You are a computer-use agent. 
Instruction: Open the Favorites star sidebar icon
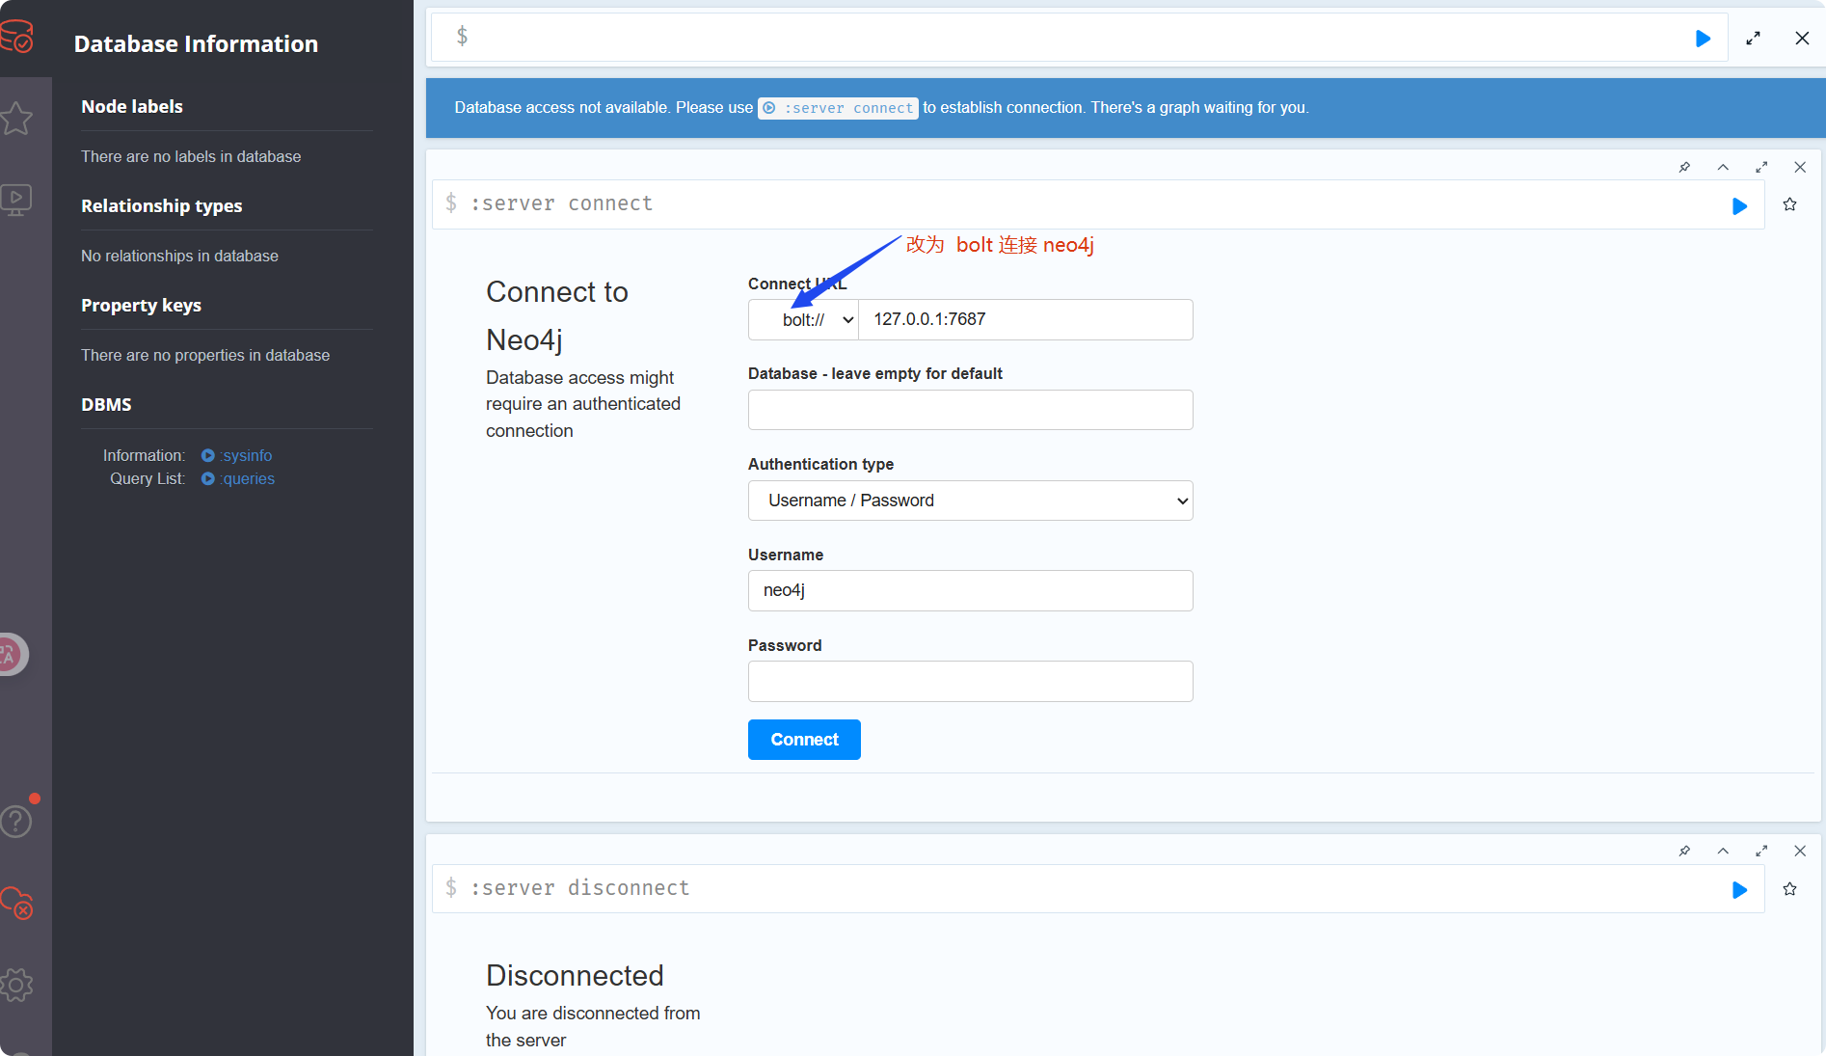16,119
